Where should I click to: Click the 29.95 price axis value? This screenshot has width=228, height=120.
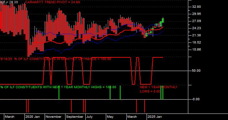pos(196,14)
